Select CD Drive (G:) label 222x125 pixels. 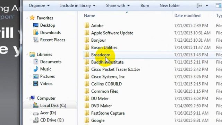coord(52,120)
